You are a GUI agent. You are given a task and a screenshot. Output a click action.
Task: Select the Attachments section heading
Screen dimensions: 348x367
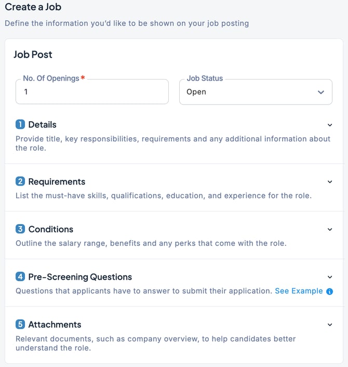(55, 324)
